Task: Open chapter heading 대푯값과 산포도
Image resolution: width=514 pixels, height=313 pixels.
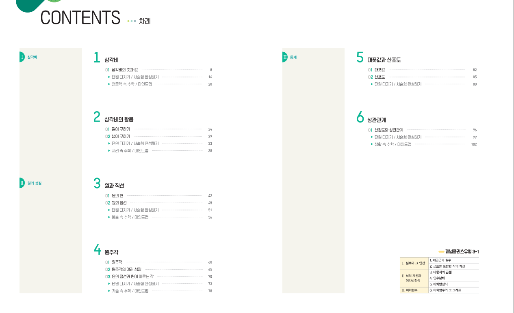Action: point(384,60)
